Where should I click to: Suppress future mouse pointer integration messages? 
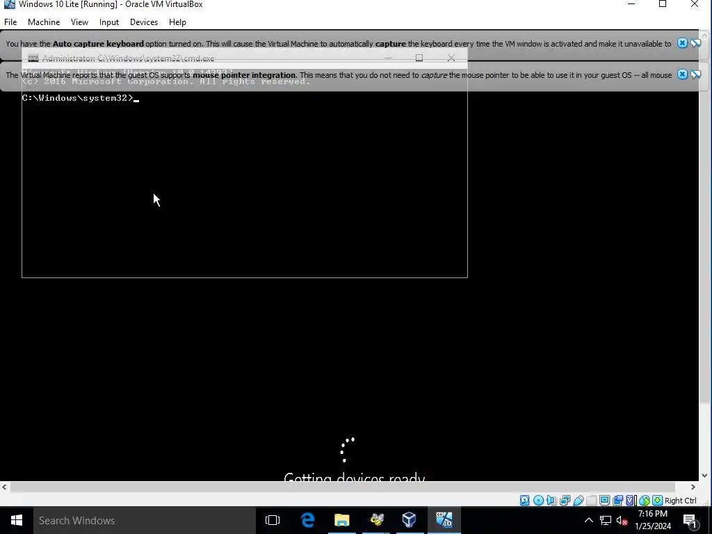[695, 74]
